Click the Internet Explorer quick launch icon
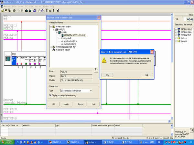Image resolution: width=194 pixels, height=145 pixels. [18, 142]
